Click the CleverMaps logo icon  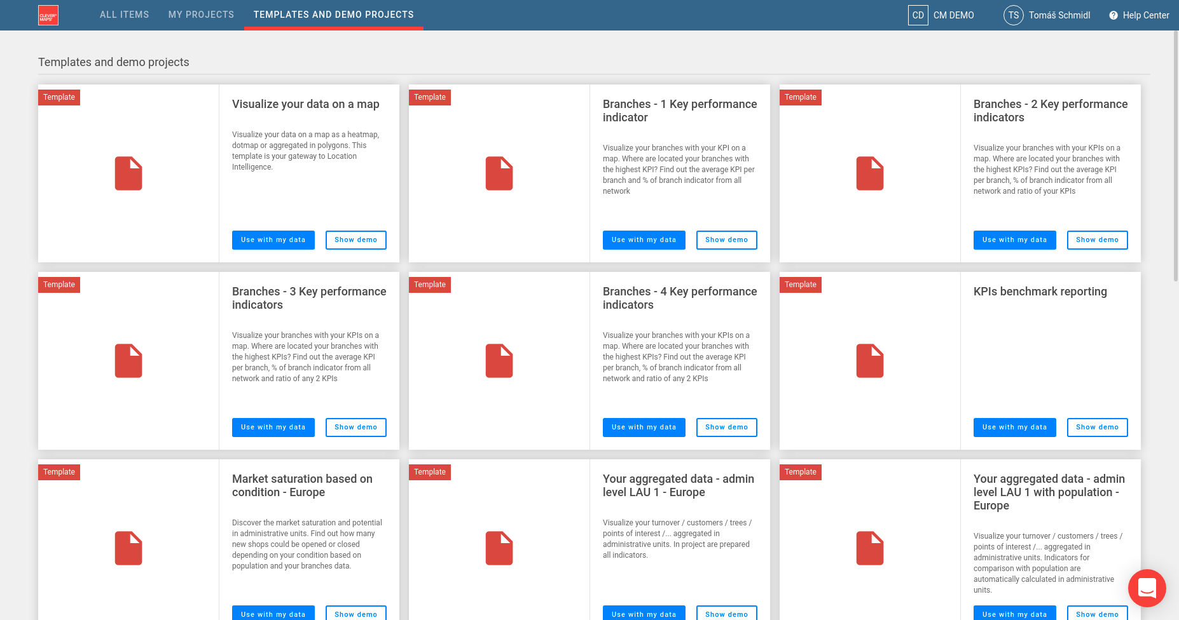pos(48,15)
